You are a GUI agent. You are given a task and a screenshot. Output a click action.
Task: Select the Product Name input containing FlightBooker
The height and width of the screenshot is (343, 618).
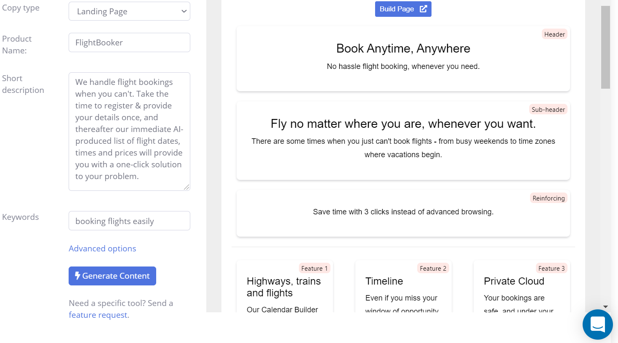pyautogui.click(x=129, y=42)
